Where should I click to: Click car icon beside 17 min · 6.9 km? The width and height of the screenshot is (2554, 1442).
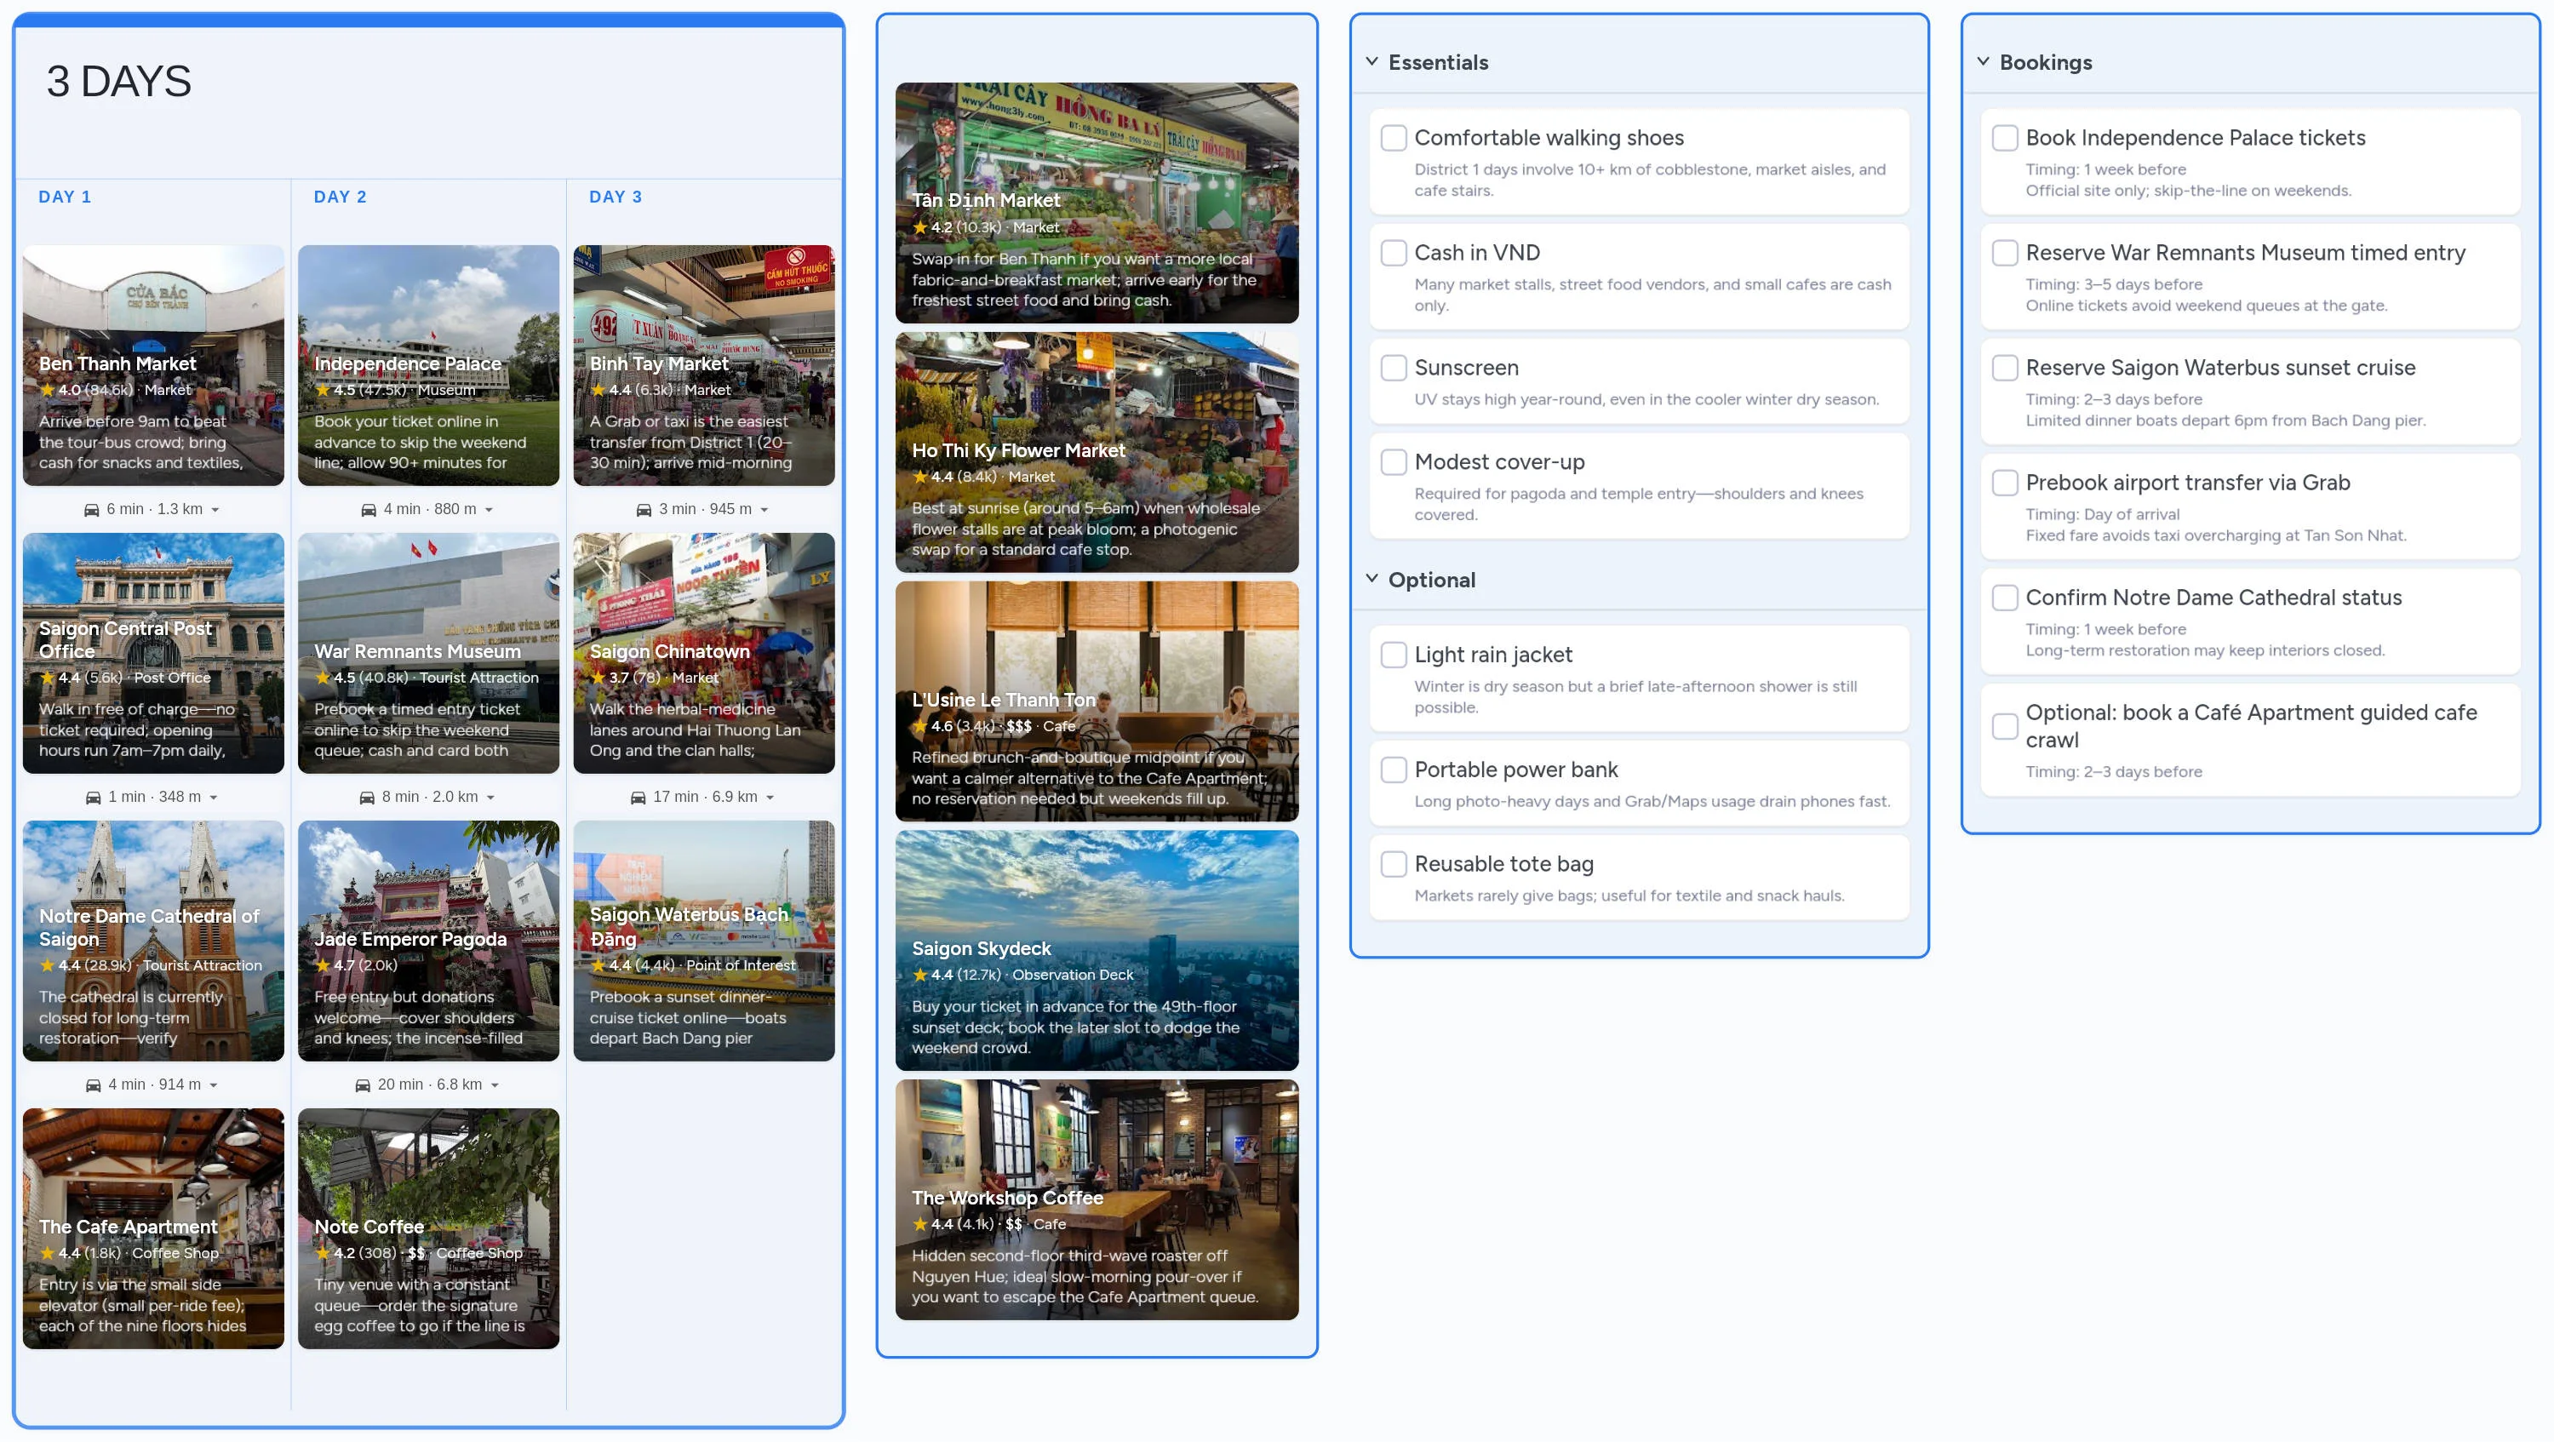[x=638, y=797]
